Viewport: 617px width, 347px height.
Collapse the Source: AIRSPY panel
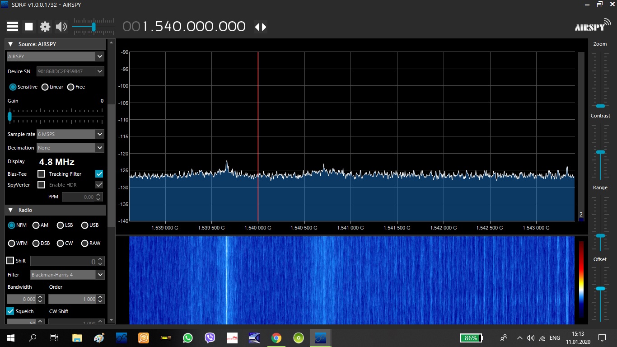click(10, 44)
